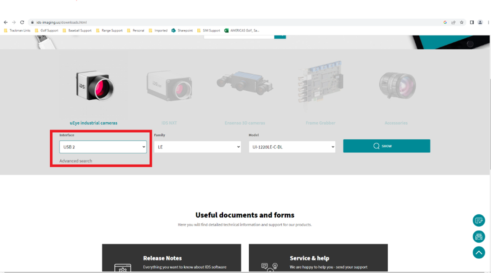
Task: Open the Range Support bookmark folder
Action: click(109, 31)
